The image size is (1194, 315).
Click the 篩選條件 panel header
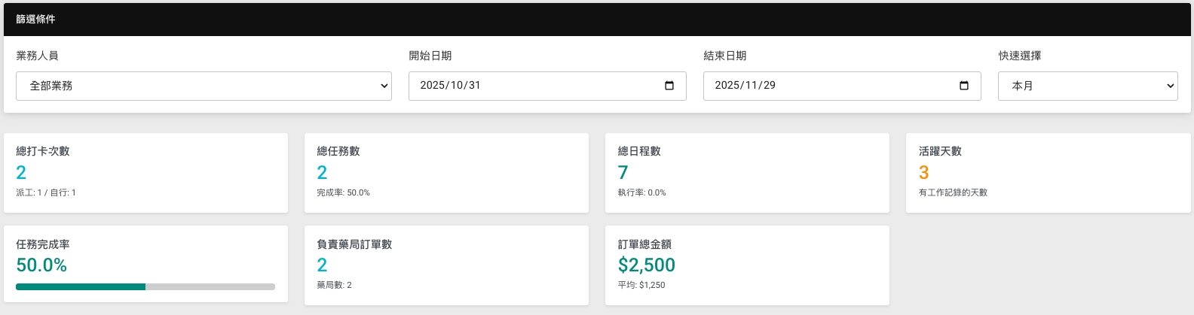tap(35, 19)
